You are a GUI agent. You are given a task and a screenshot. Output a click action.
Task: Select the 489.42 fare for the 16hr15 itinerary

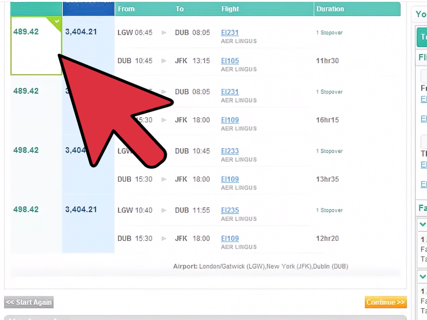26,91
